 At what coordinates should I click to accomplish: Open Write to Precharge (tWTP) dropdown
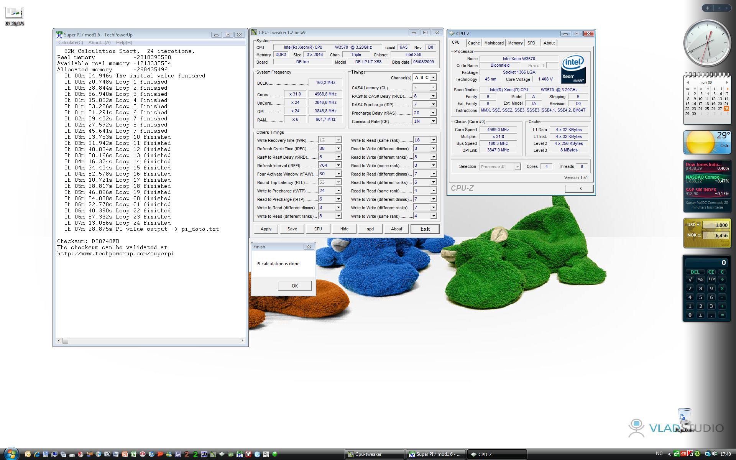[338, 191]
